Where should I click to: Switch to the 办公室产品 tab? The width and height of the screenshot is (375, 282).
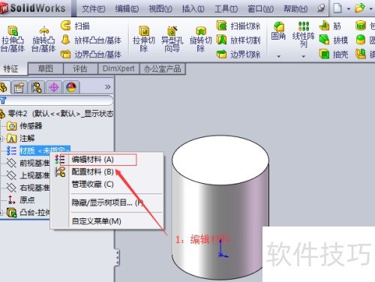tap(162, 68)
